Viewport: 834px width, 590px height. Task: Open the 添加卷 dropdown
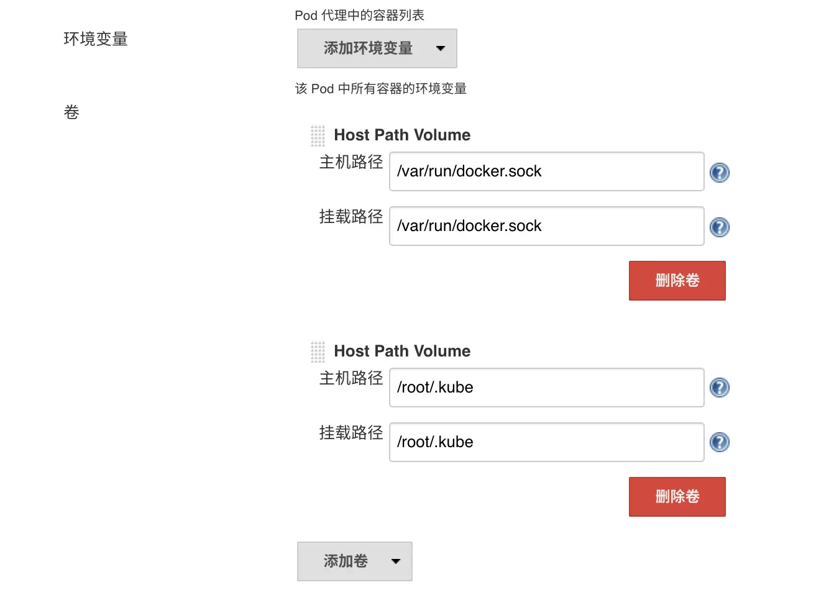346,561
